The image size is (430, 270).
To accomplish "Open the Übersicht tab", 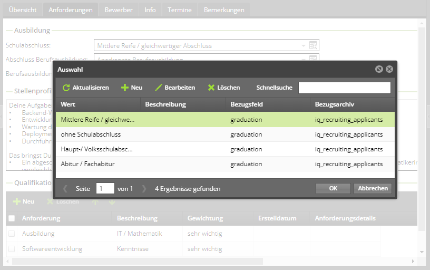I will tap(23, 10).
